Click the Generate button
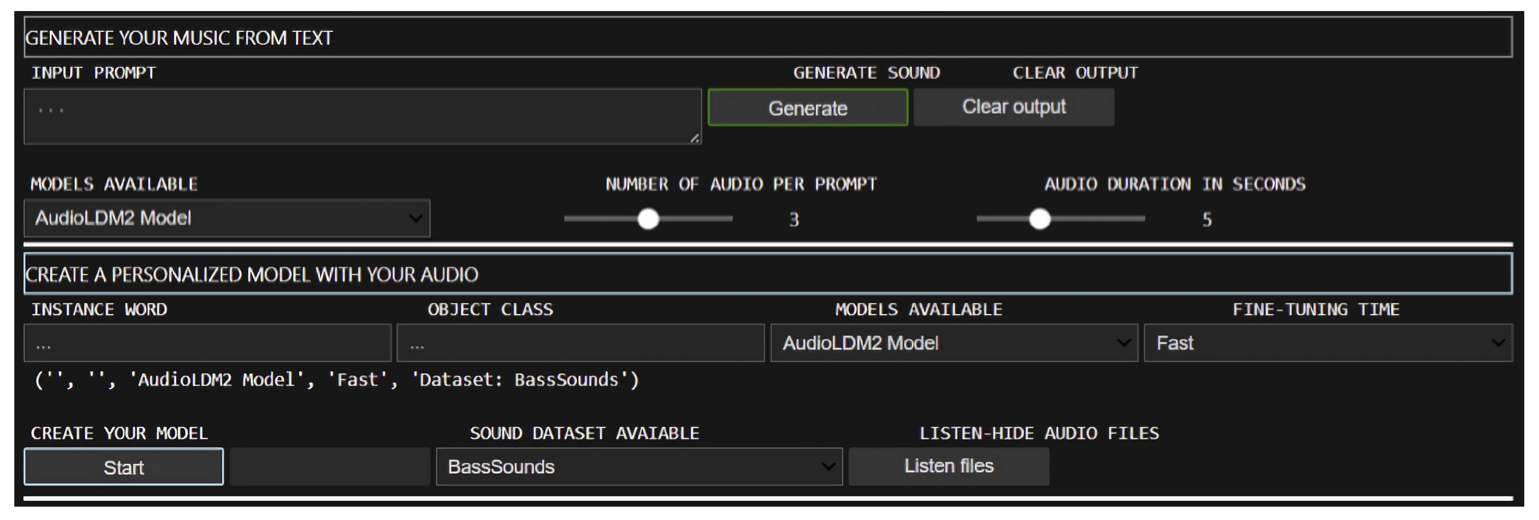 807,108
